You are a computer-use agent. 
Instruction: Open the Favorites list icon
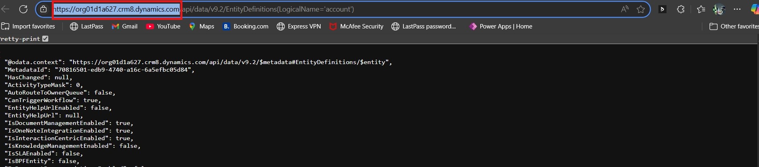(701, 9)
